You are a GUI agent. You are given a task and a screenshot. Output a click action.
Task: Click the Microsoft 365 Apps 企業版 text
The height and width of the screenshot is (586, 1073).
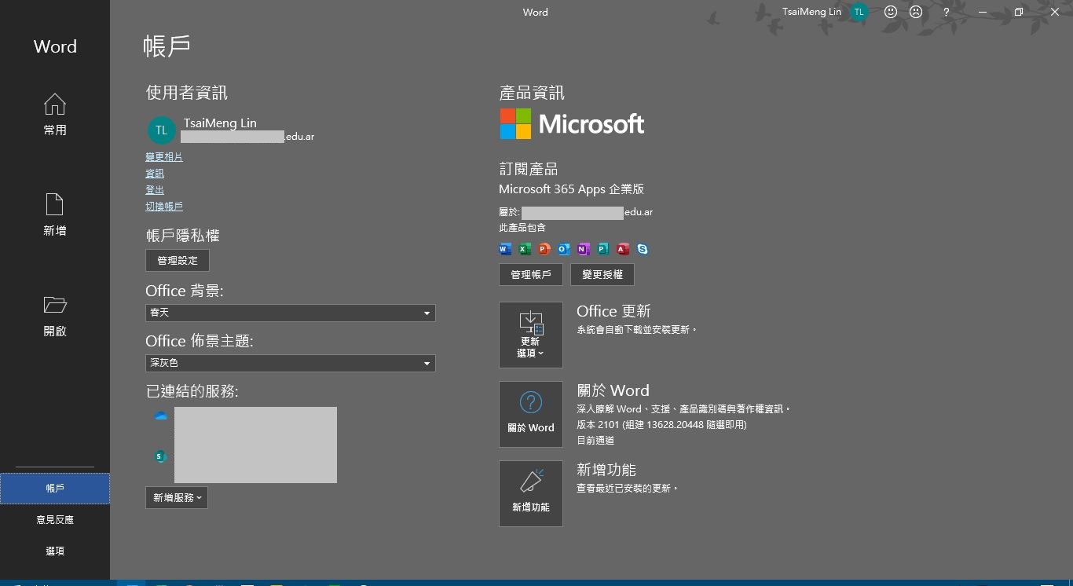(x=572, y=189)
